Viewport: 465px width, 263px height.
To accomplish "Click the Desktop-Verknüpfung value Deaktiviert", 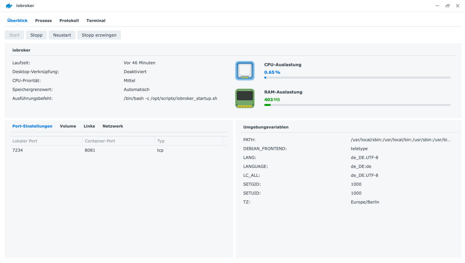I will pyautogui.click(x=135, y=72).
